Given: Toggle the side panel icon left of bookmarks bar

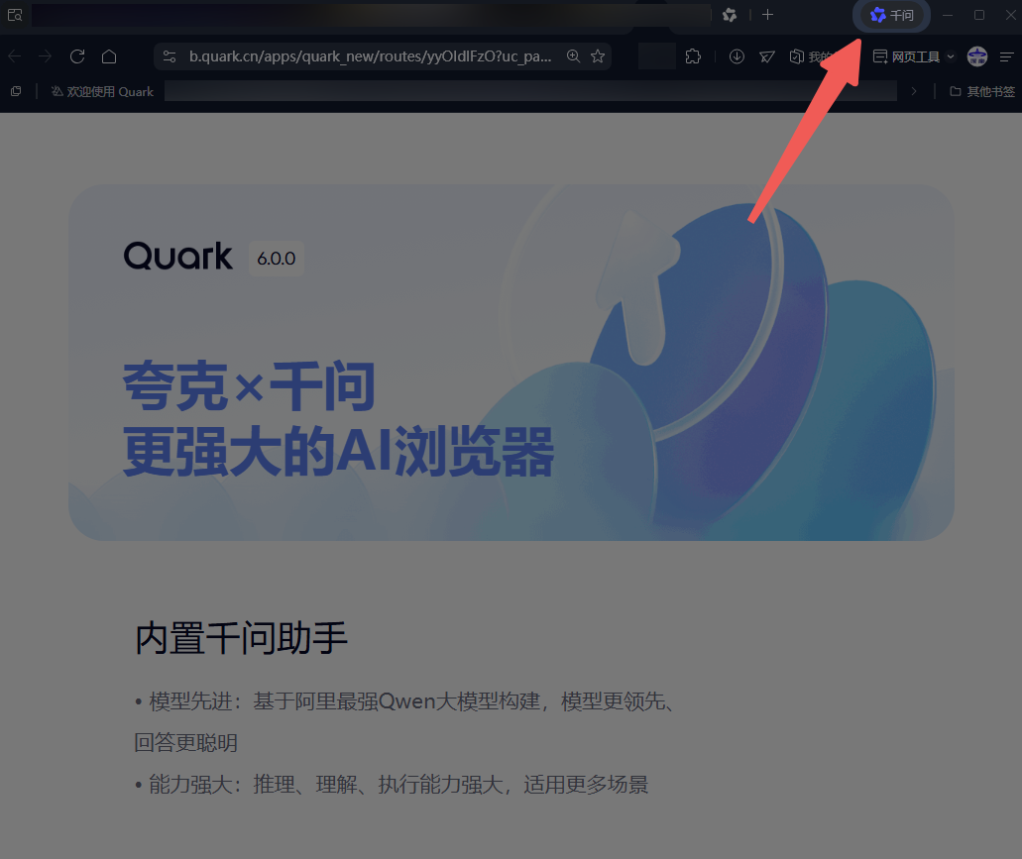Looking at the screenshot, I should coord(16,90).
